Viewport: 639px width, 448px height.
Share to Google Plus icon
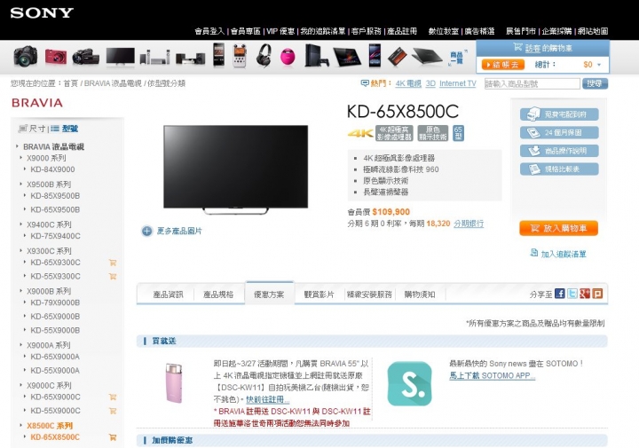tap(585, 294)
